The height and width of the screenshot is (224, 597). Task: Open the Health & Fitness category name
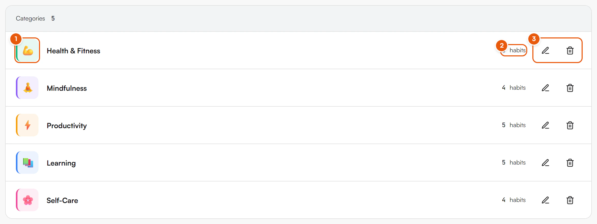(x=73, y=51)
